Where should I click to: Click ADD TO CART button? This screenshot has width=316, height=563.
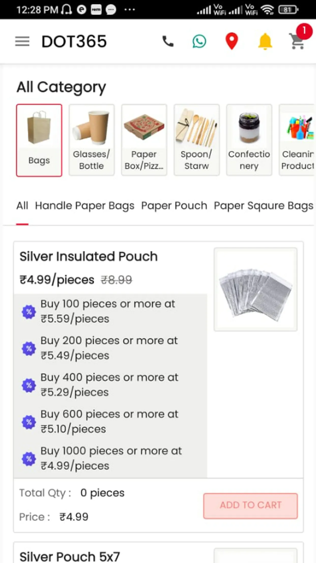[x=251, y=506]
